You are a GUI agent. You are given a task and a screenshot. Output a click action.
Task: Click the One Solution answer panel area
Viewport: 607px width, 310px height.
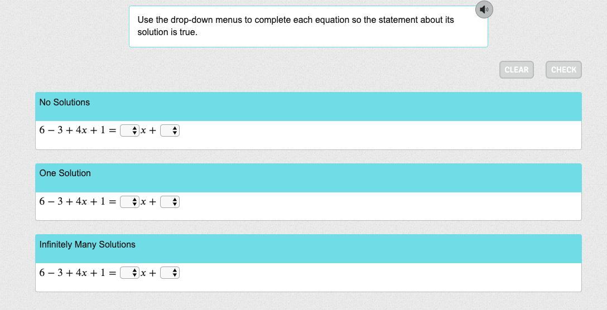pos(379,206)
